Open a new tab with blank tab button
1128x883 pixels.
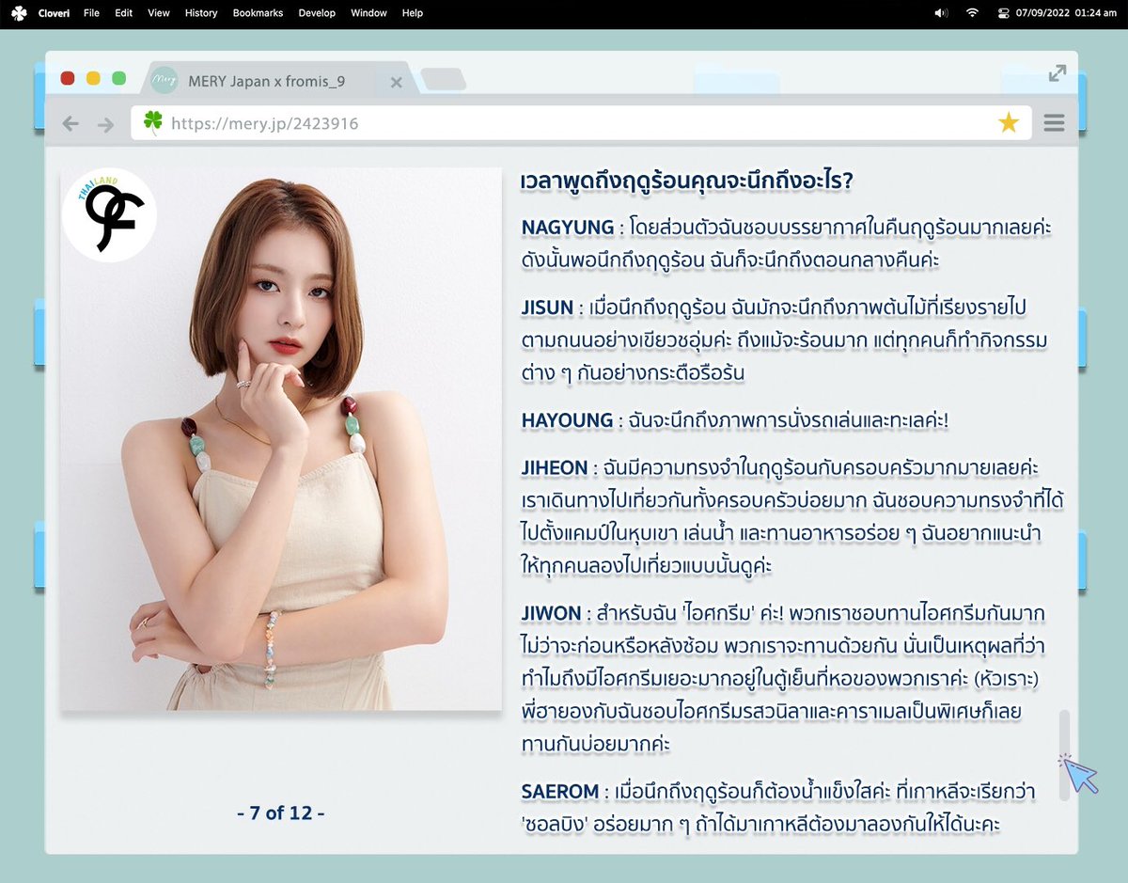(444, 80)
